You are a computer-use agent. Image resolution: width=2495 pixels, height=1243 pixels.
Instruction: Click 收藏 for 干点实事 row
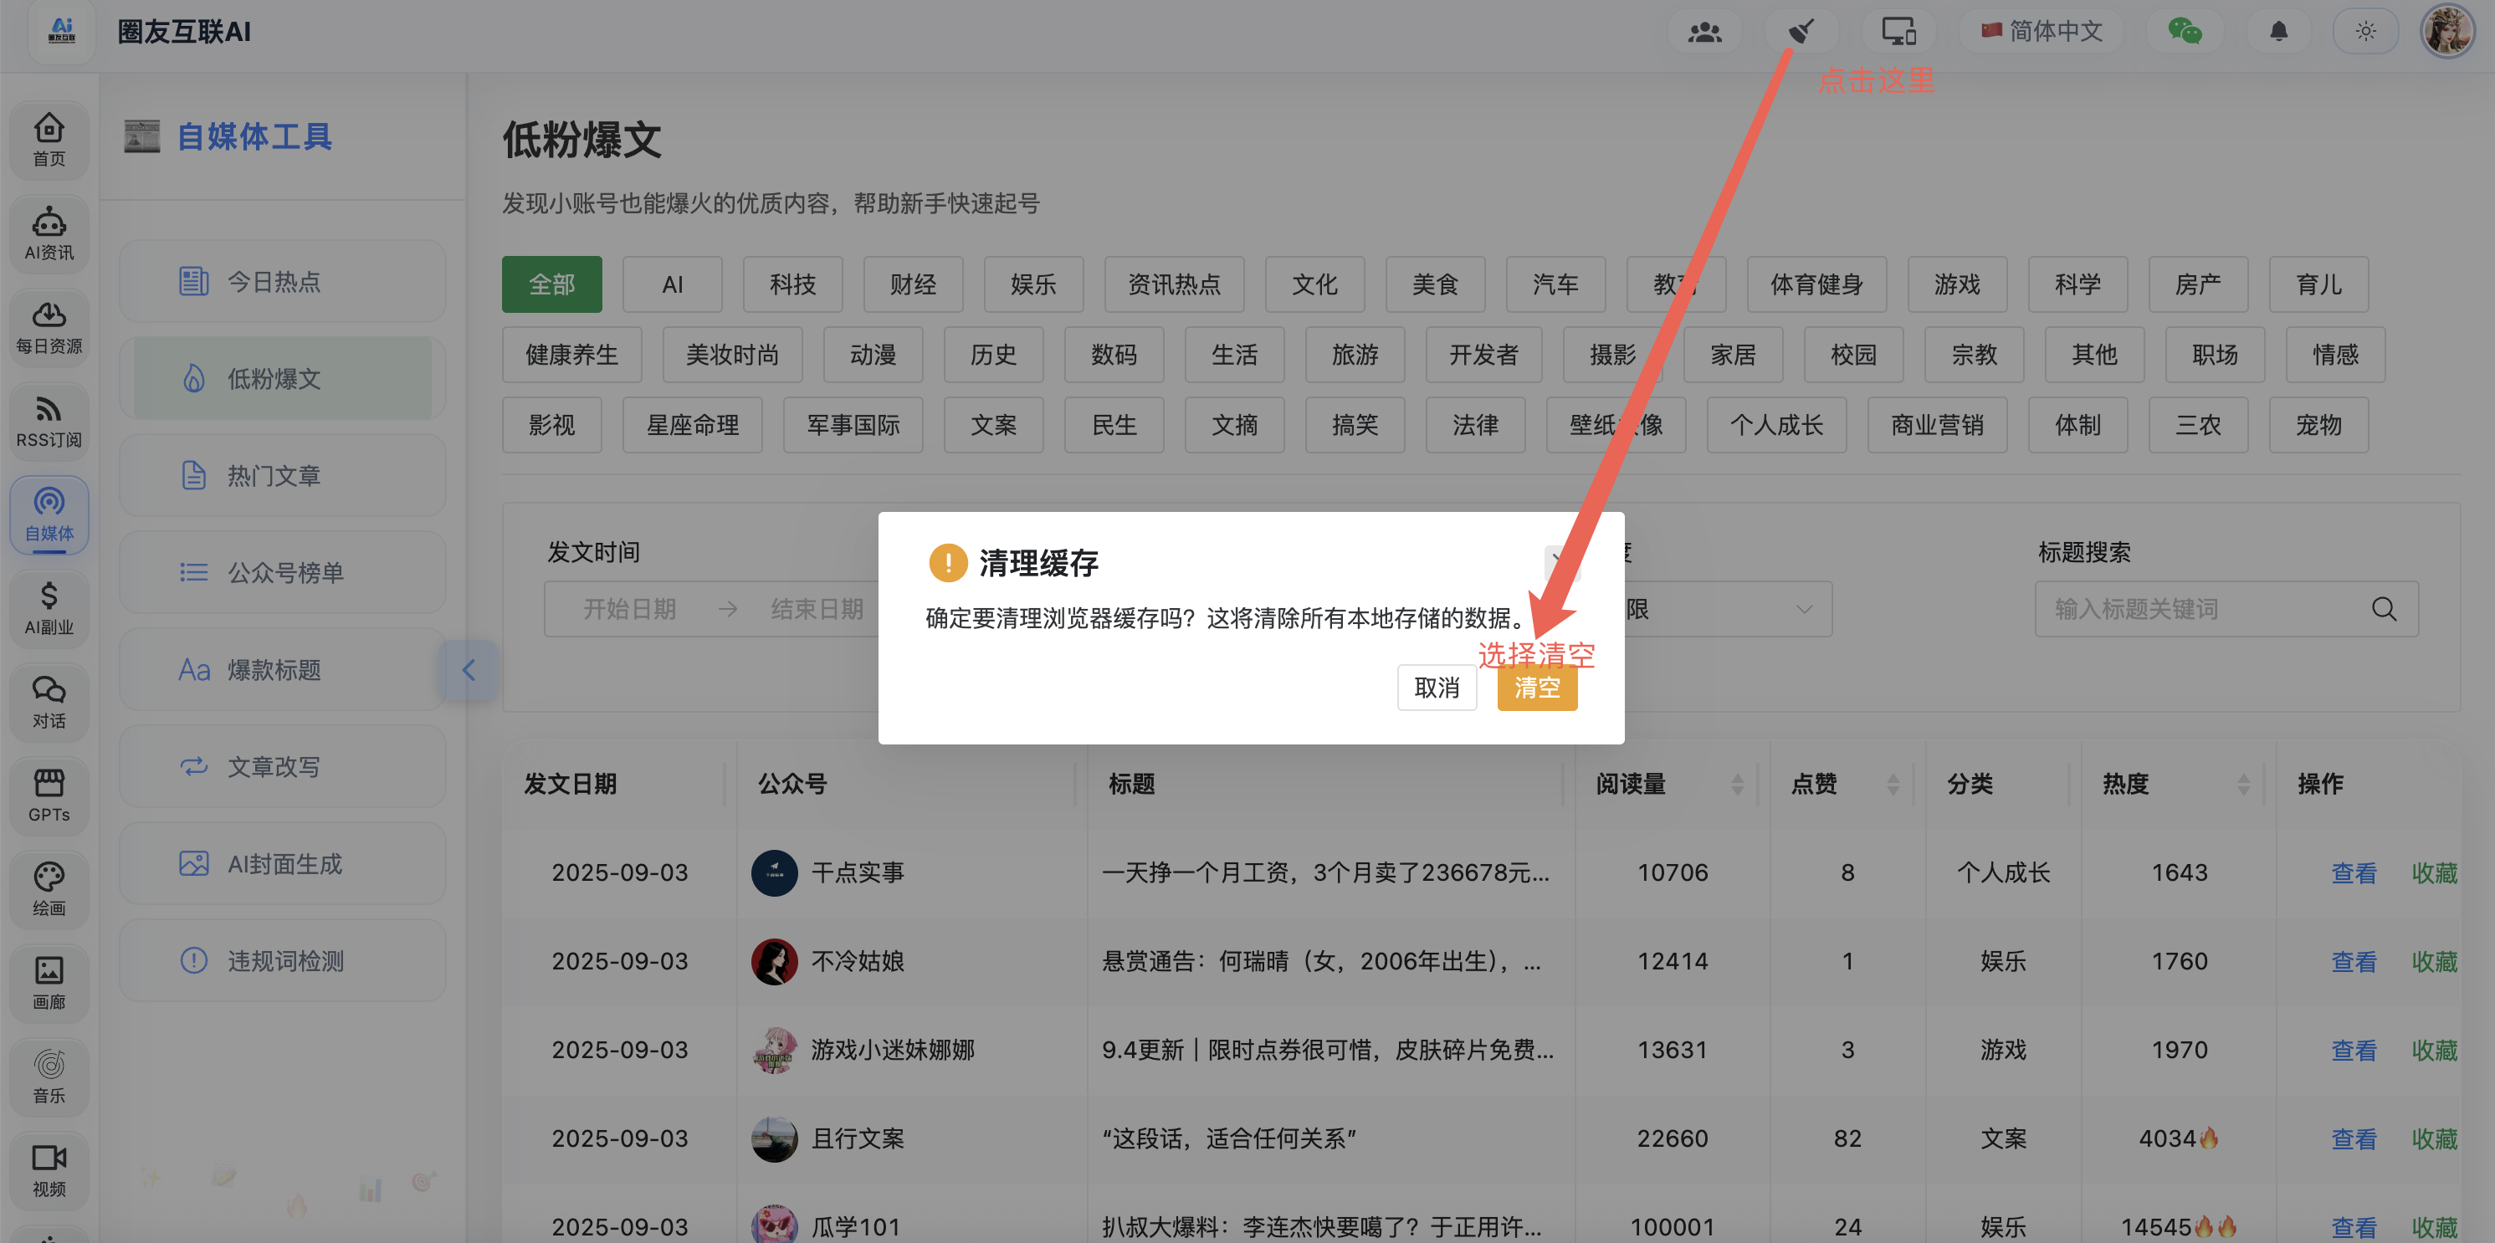[2434, 873]
